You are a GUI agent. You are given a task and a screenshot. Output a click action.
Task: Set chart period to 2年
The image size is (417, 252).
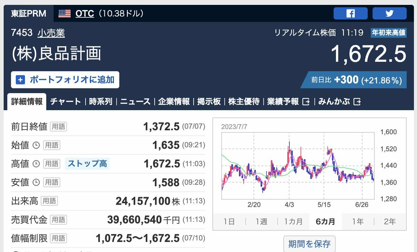pos(390,221)
